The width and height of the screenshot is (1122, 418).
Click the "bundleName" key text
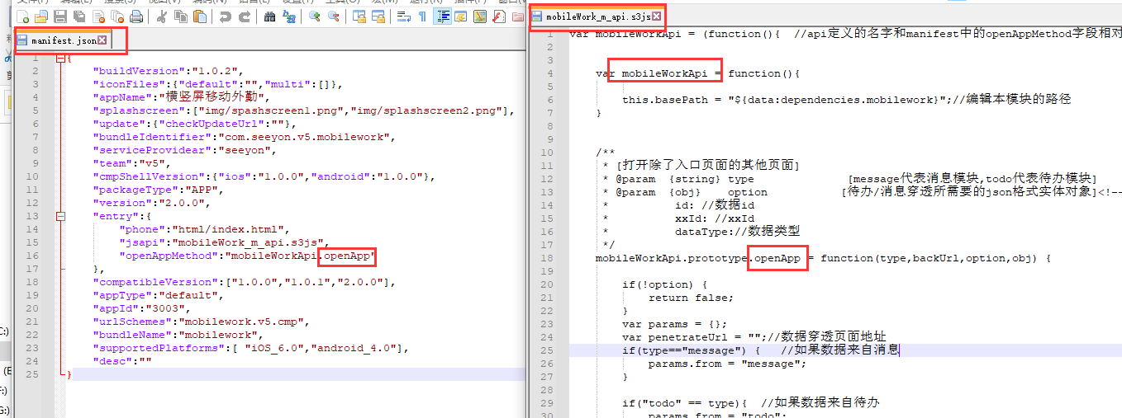coord(132,336)
